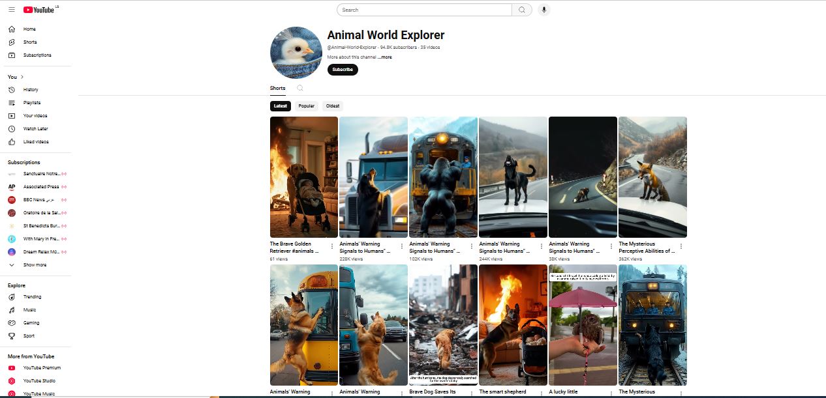The width and height of the screenshot is (826, 398).
Task: Select the Popular sort filter
Action: click(x=306, y=106)
